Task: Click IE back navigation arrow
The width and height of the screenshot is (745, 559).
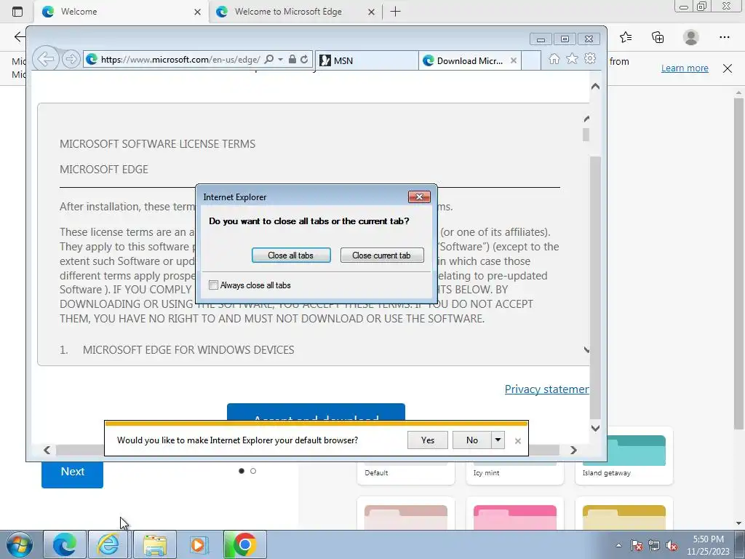Action: tap(46, 59)
